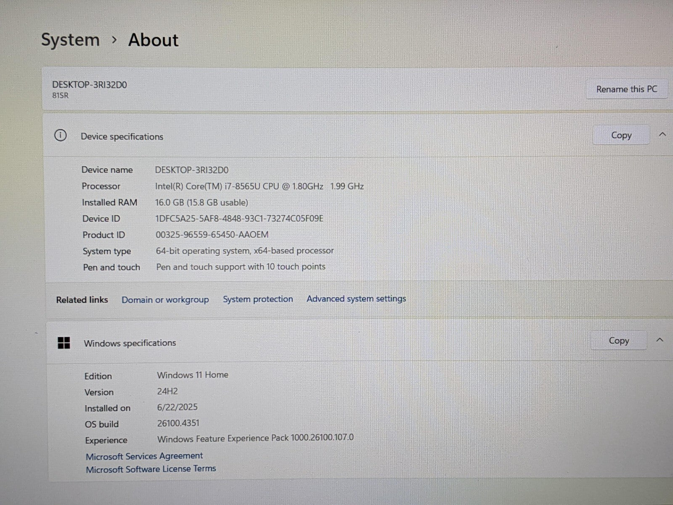The height and width of the screenshot is (505, 673).
Task: Collapse the Windows specifications section
Action: coord(660,340)
